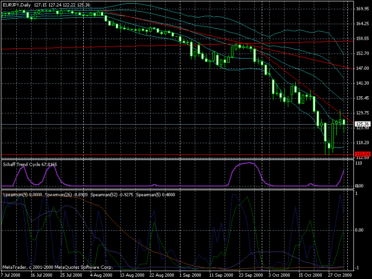This screenshot has height=279, width=372.
Task: Click the red 113.74 price level tag
Action: (363, 154)
